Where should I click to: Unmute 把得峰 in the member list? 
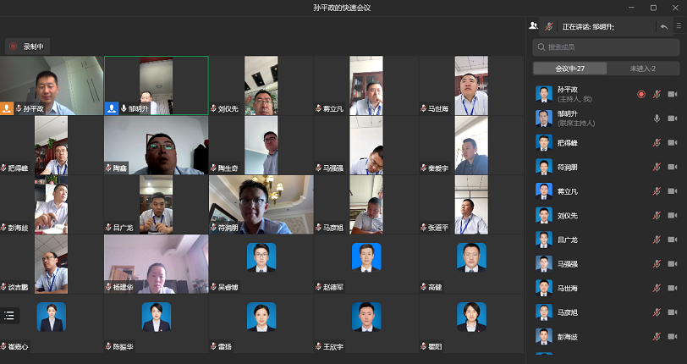(657, 143)
